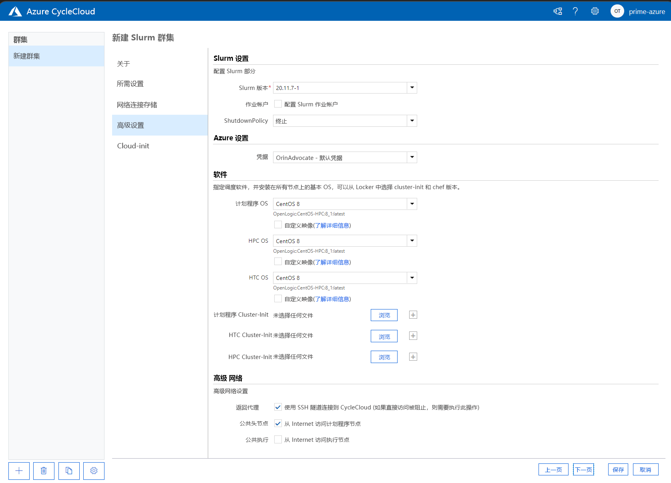Click the prime-azure account name

click(647, 12)
